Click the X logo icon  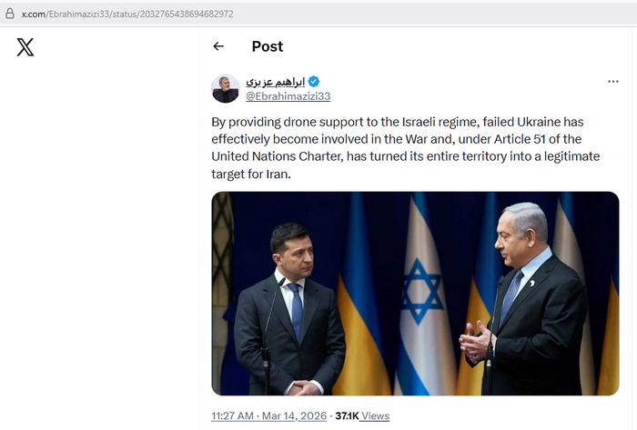(25, 47)
